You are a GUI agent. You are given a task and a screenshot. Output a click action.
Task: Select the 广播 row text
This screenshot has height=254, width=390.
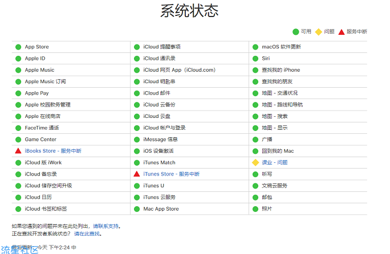tap(267, 140)
